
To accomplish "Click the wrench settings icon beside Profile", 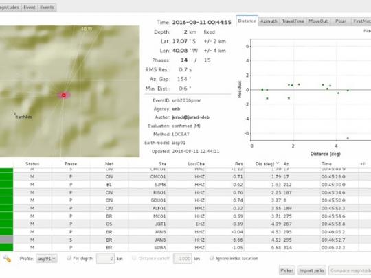I will (7, 259).
